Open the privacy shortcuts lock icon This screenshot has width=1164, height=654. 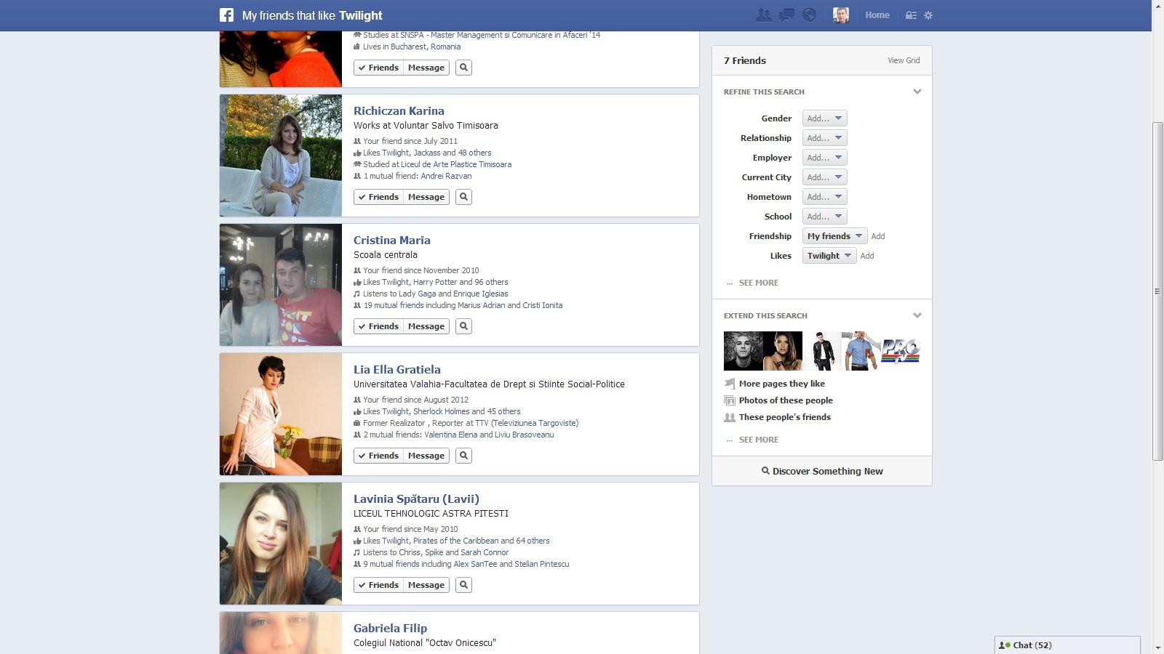910,15
